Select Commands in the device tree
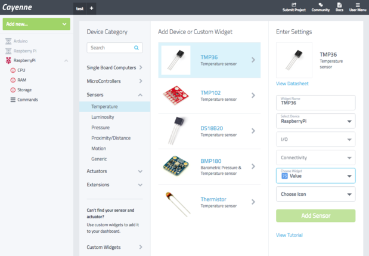 (27, 100)
